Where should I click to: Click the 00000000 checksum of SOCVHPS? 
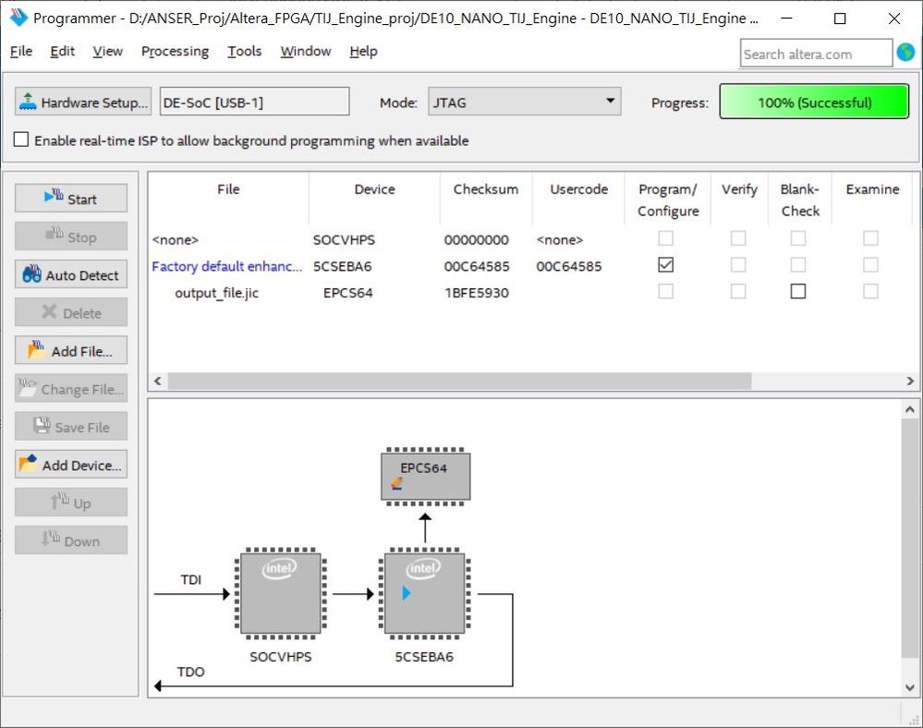(x=476, y=239)
